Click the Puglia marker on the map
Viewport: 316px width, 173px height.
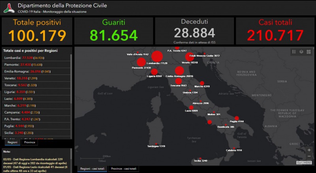[237, 118]
